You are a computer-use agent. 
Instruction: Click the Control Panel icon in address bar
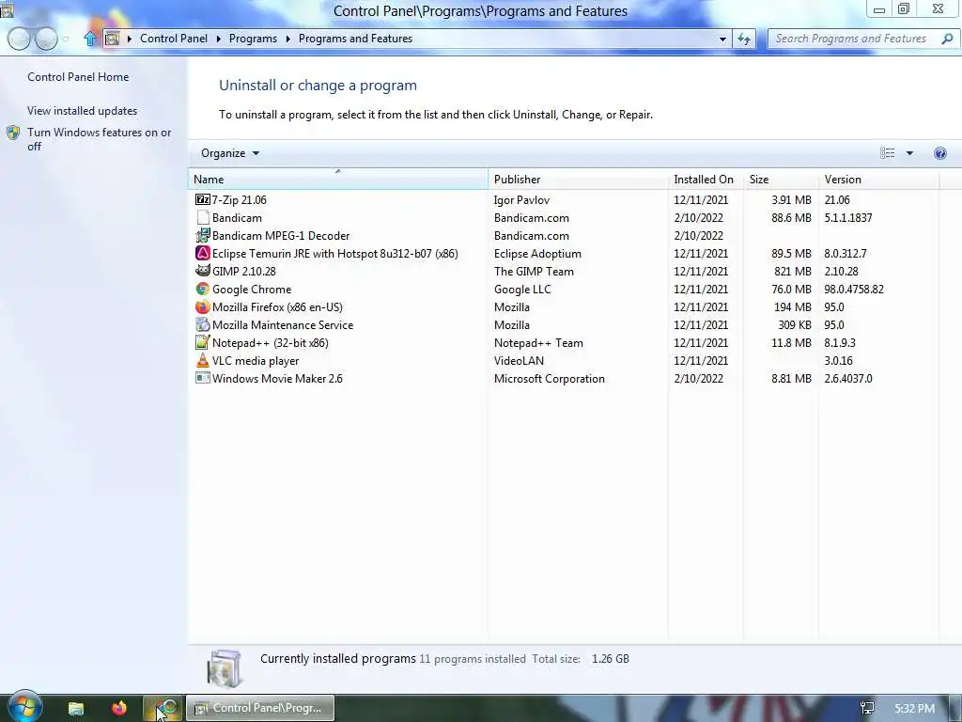(x=112, y=39)
